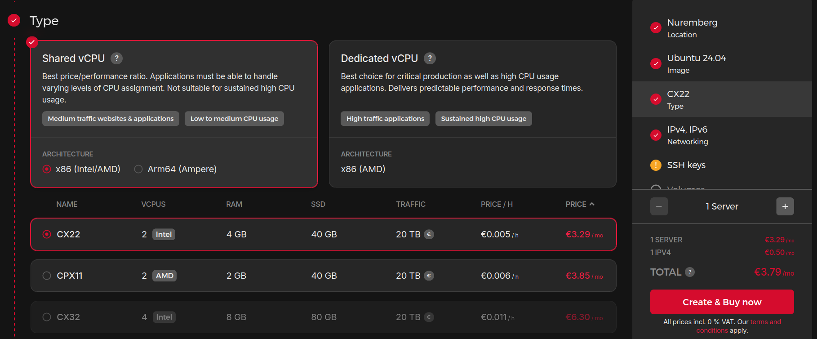Click the Intel badge in CX22 row
Screen dimensions: 817x339
(x=164, y=234)
